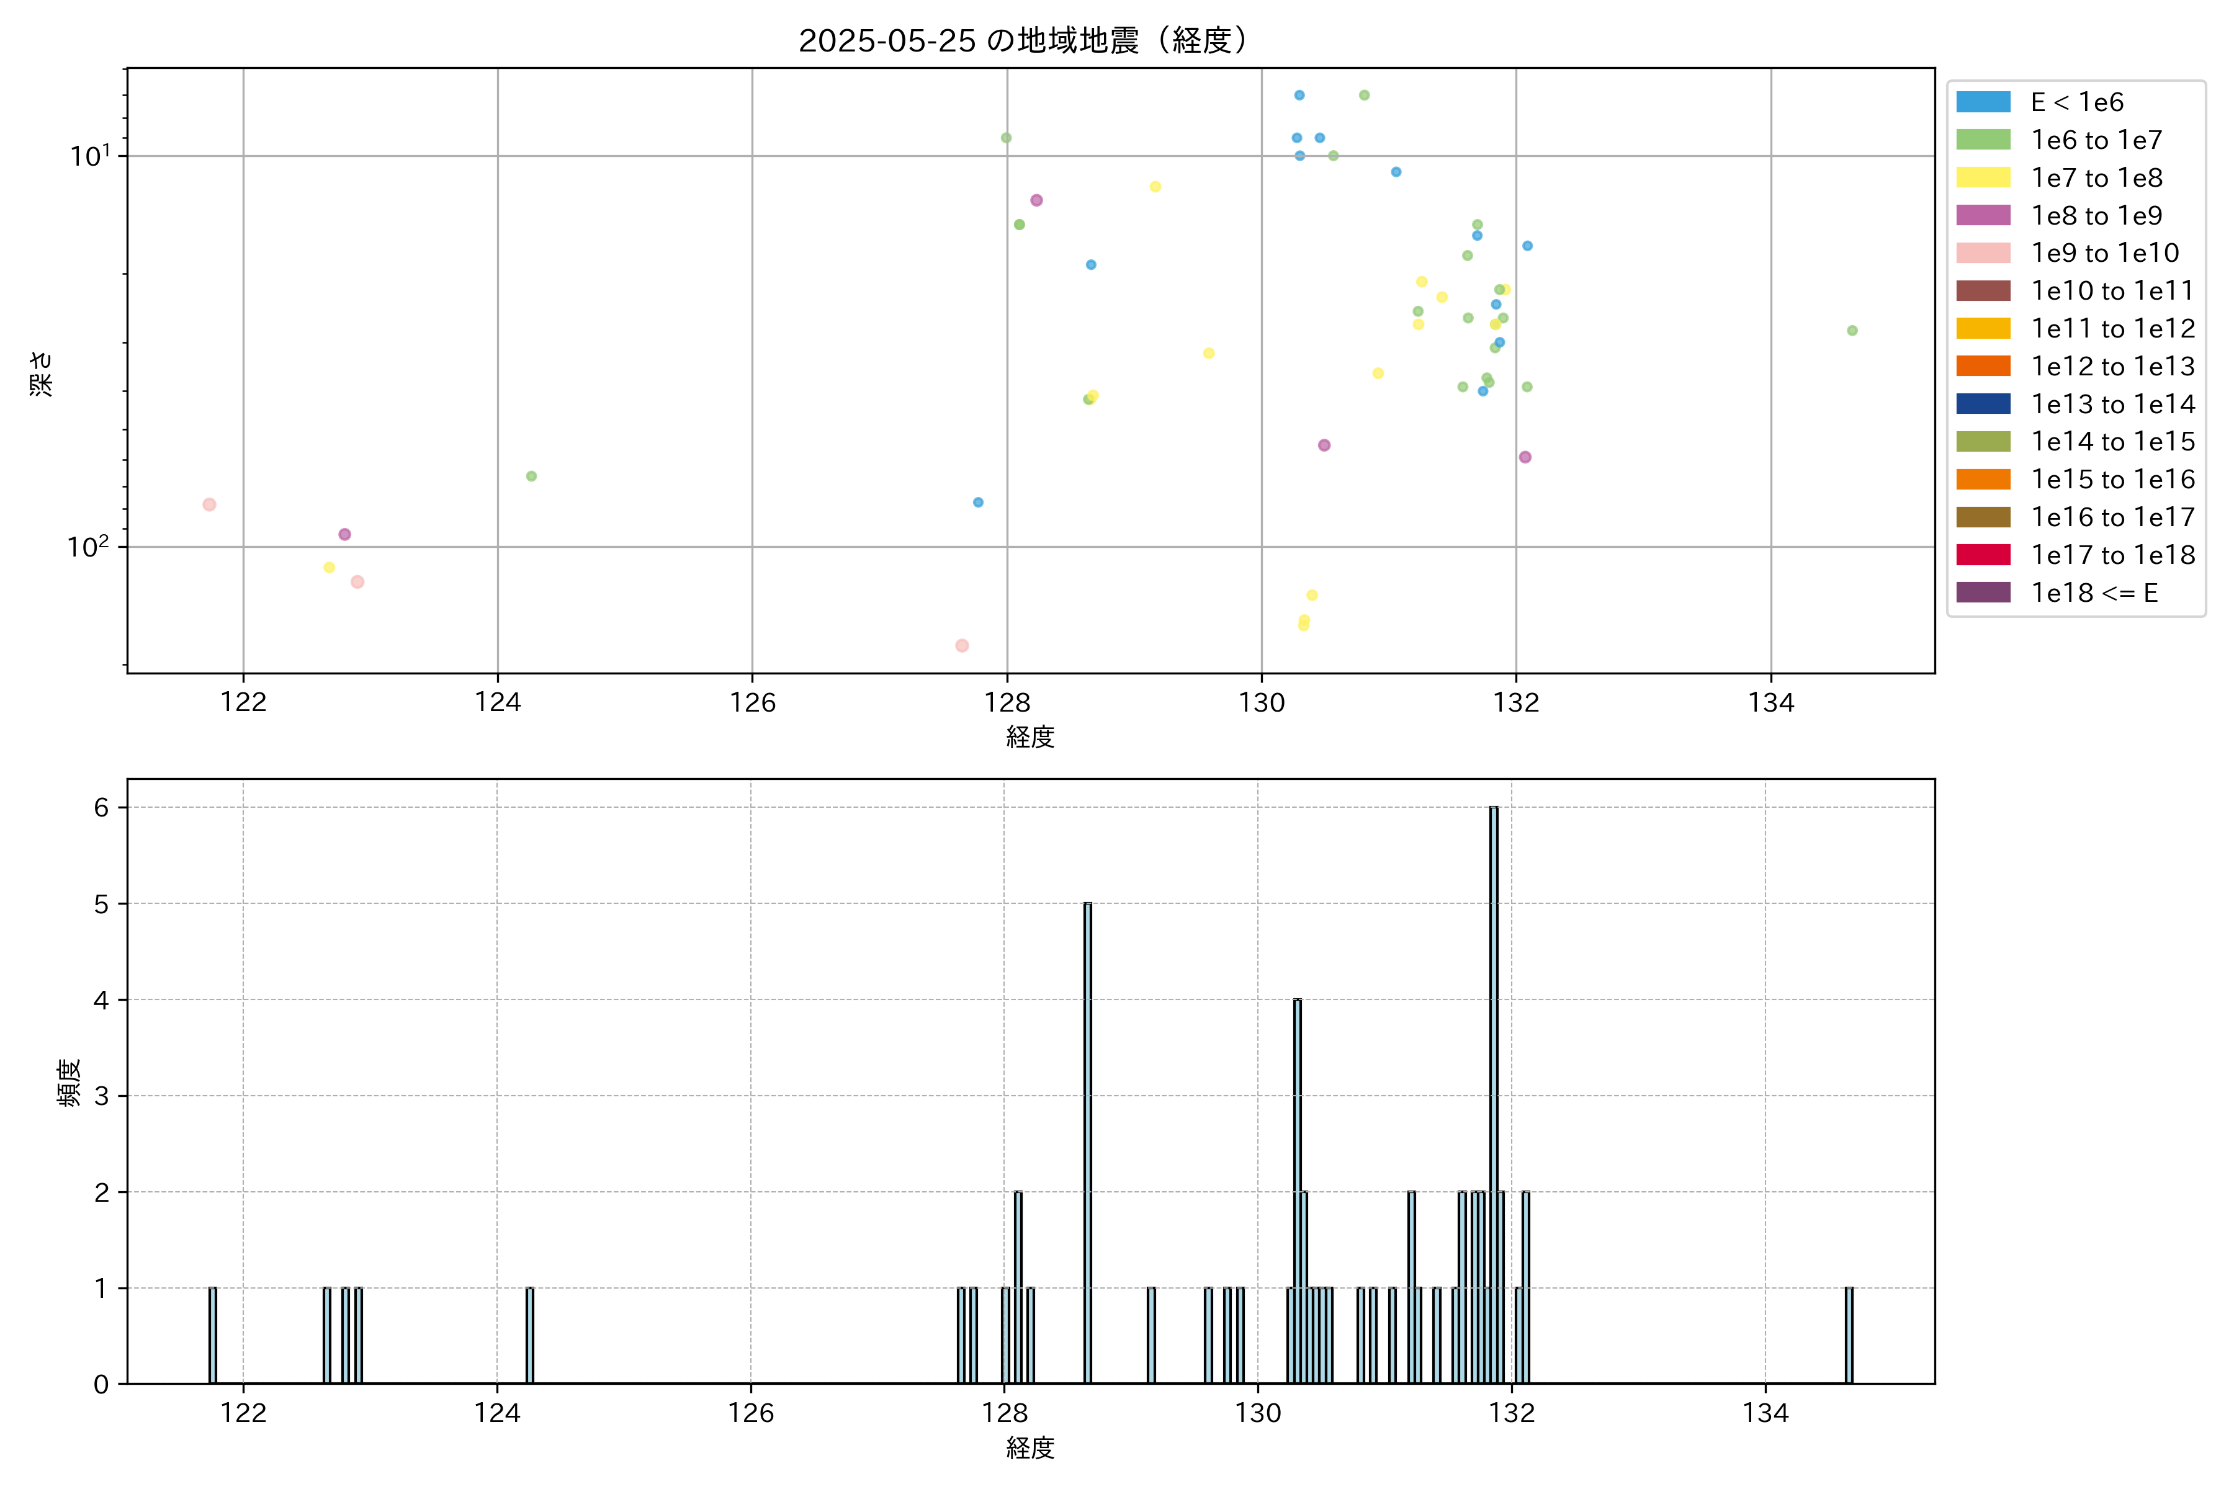Click the yellow 1e7 to 1e8 legend swatch

1982,177
